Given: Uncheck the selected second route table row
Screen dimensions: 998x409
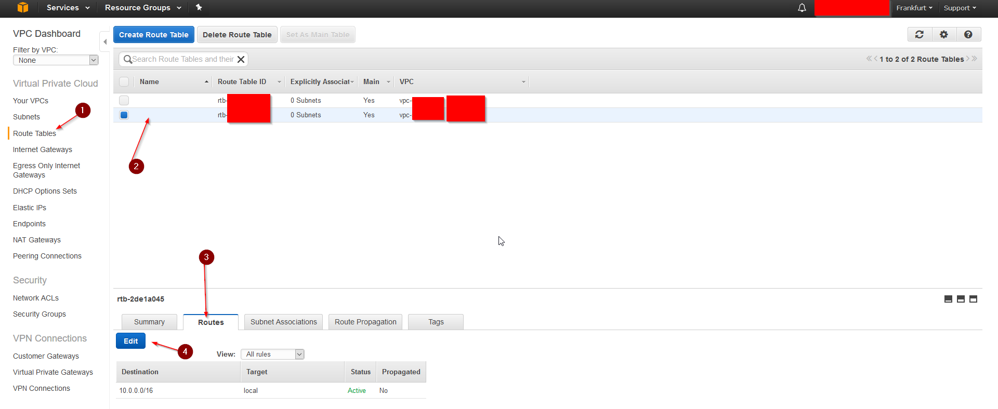Looking at the screenshot, I should [124, 115].
